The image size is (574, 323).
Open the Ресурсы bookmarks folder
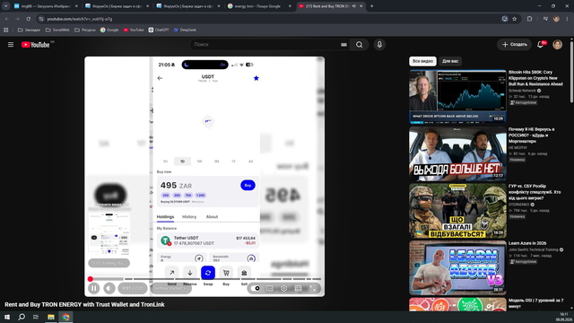tap(85, 30)
